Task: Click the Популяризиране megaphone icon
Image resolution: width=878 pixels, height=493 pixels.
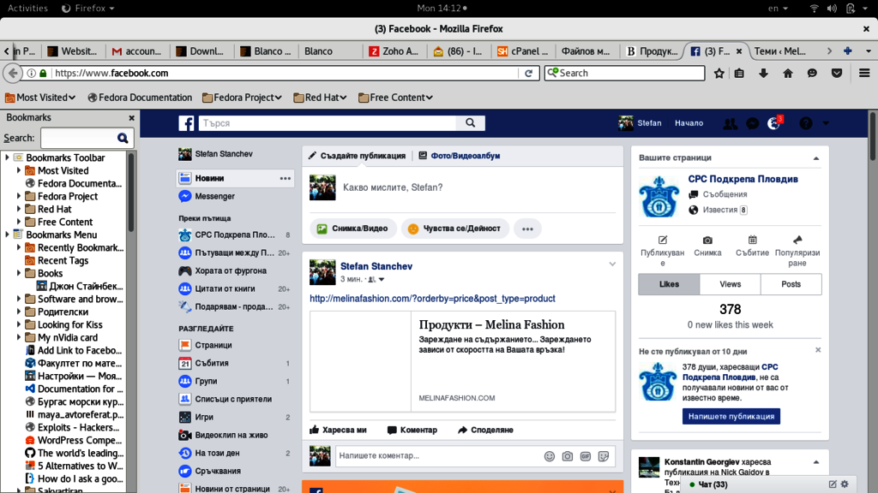Action: (797, 241)
